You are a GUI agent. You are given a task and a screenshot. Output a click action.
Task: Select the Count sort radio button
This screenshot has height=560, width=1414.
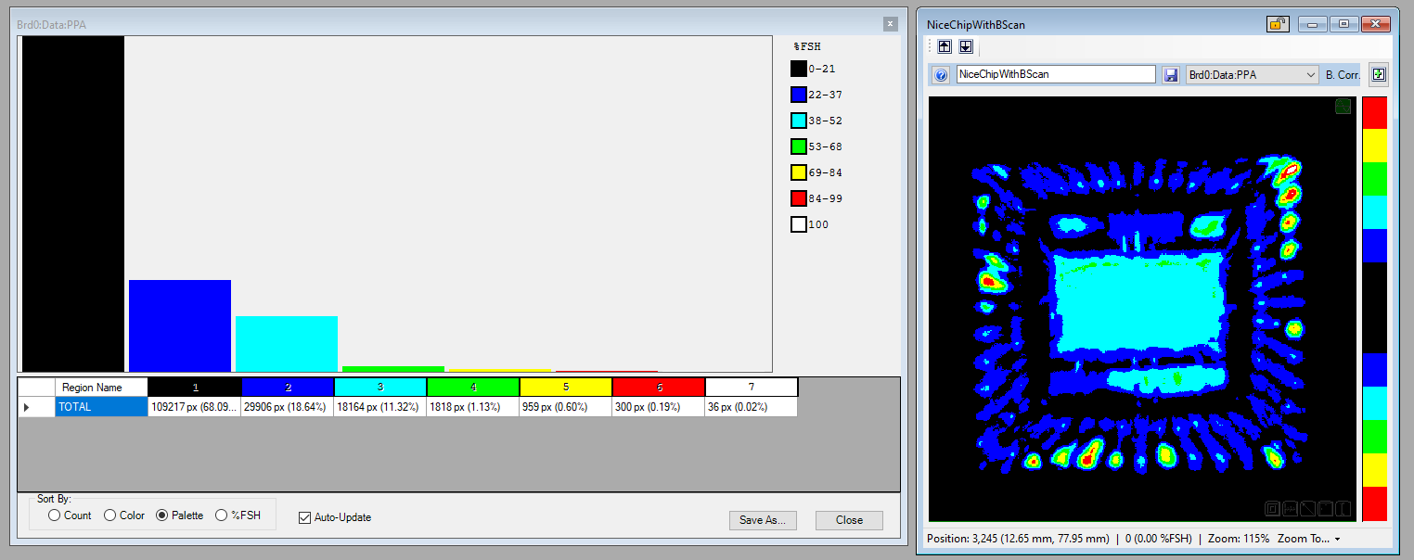coord(54,515)
